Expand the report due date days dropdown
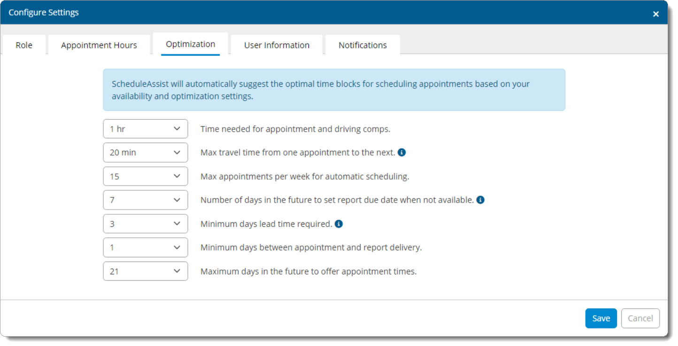This screenshot has width=678, height=346. [x=145, y=200]
